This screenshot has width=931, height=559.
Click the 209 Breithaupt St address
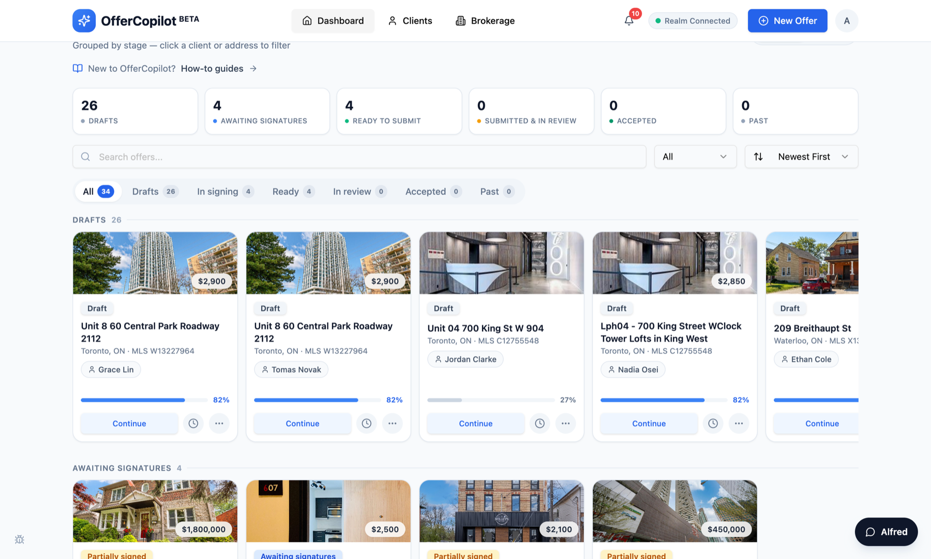click(x=813, y=328)
